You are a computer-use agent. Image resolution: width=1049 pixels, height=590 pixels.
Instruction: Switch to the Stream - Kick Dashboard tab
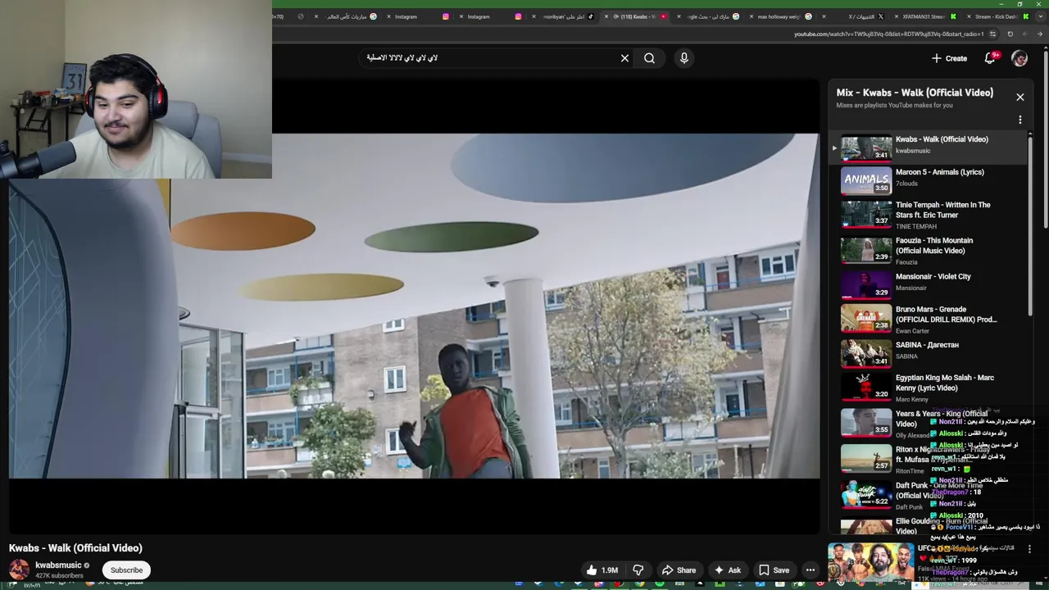click(998, 16)
